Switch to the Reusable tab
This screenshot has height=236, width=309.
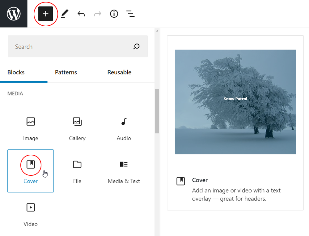point(119,72)
